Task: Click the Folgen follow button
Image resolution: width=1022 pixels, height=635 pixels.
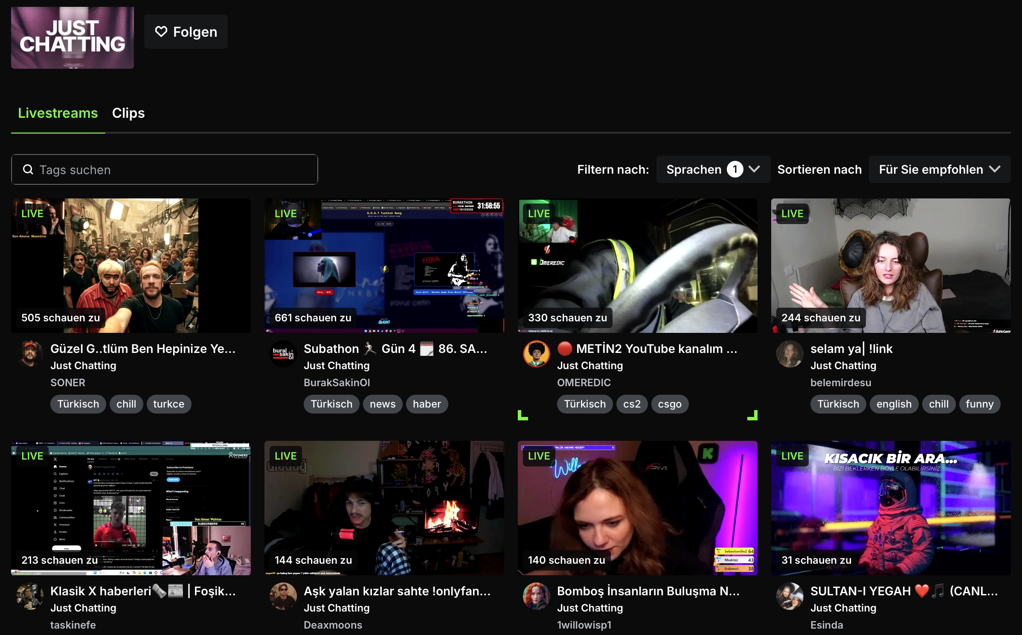Action: coord(186,32)
